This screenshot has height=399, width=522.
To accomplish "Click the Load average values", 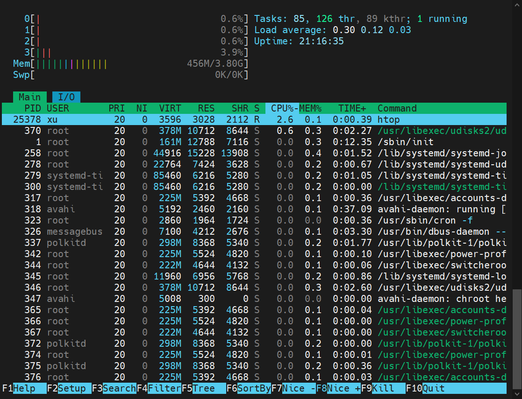I will pos(372,30).
